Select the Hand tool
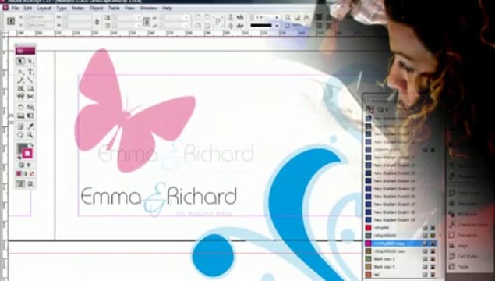Image resolution: width=495 pixels, height=281 pixels. click(20, 135)
